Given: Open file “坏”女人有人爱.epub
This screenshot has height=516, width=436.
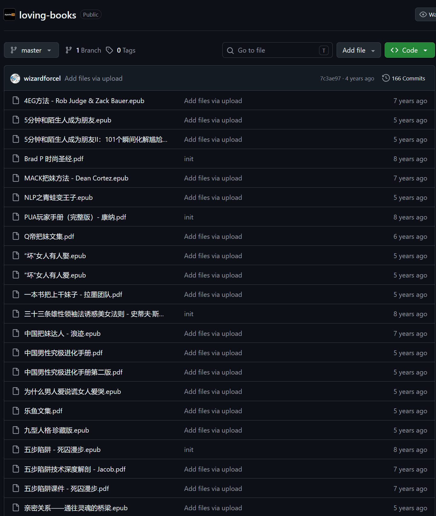Looking at the screenshot, I should pos(55,275).
